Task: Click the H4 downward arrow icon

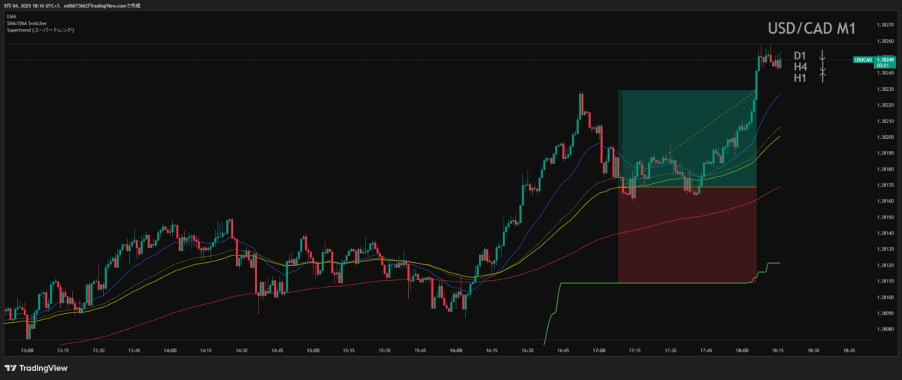Action: 823,67
